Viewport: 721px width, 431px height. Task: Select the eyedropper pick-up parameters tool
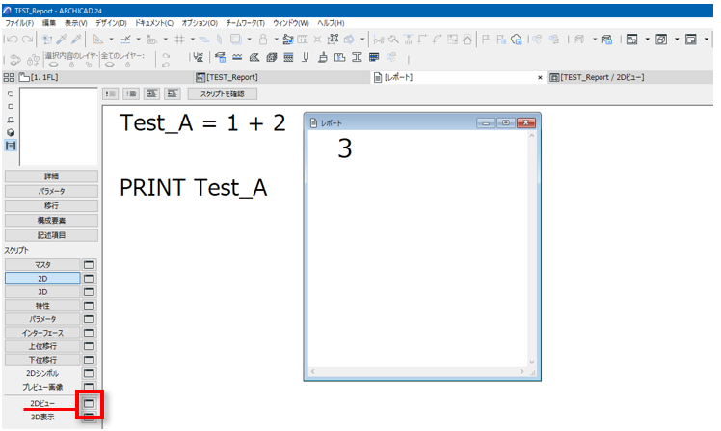tap(62, 40)
